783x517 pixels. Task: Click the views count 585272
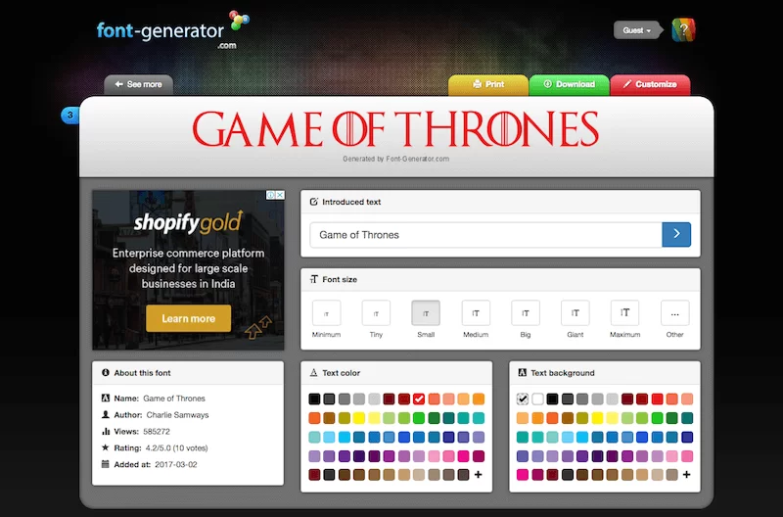point(157,431)
